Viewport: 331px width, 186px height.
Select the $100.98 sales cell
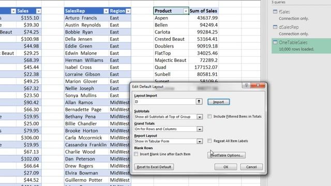(29, 39)
